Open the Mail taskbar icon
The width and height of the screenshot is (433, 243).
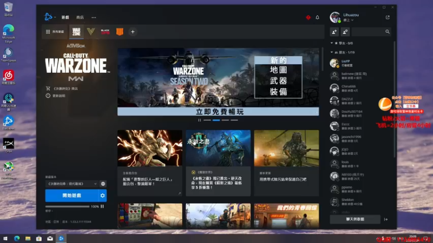[x=50, y=239]
